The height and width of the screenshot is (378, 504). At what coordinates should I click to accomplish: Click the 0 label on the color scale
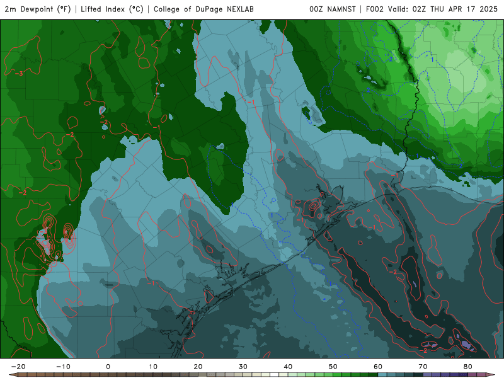click(x=108, y=367)
